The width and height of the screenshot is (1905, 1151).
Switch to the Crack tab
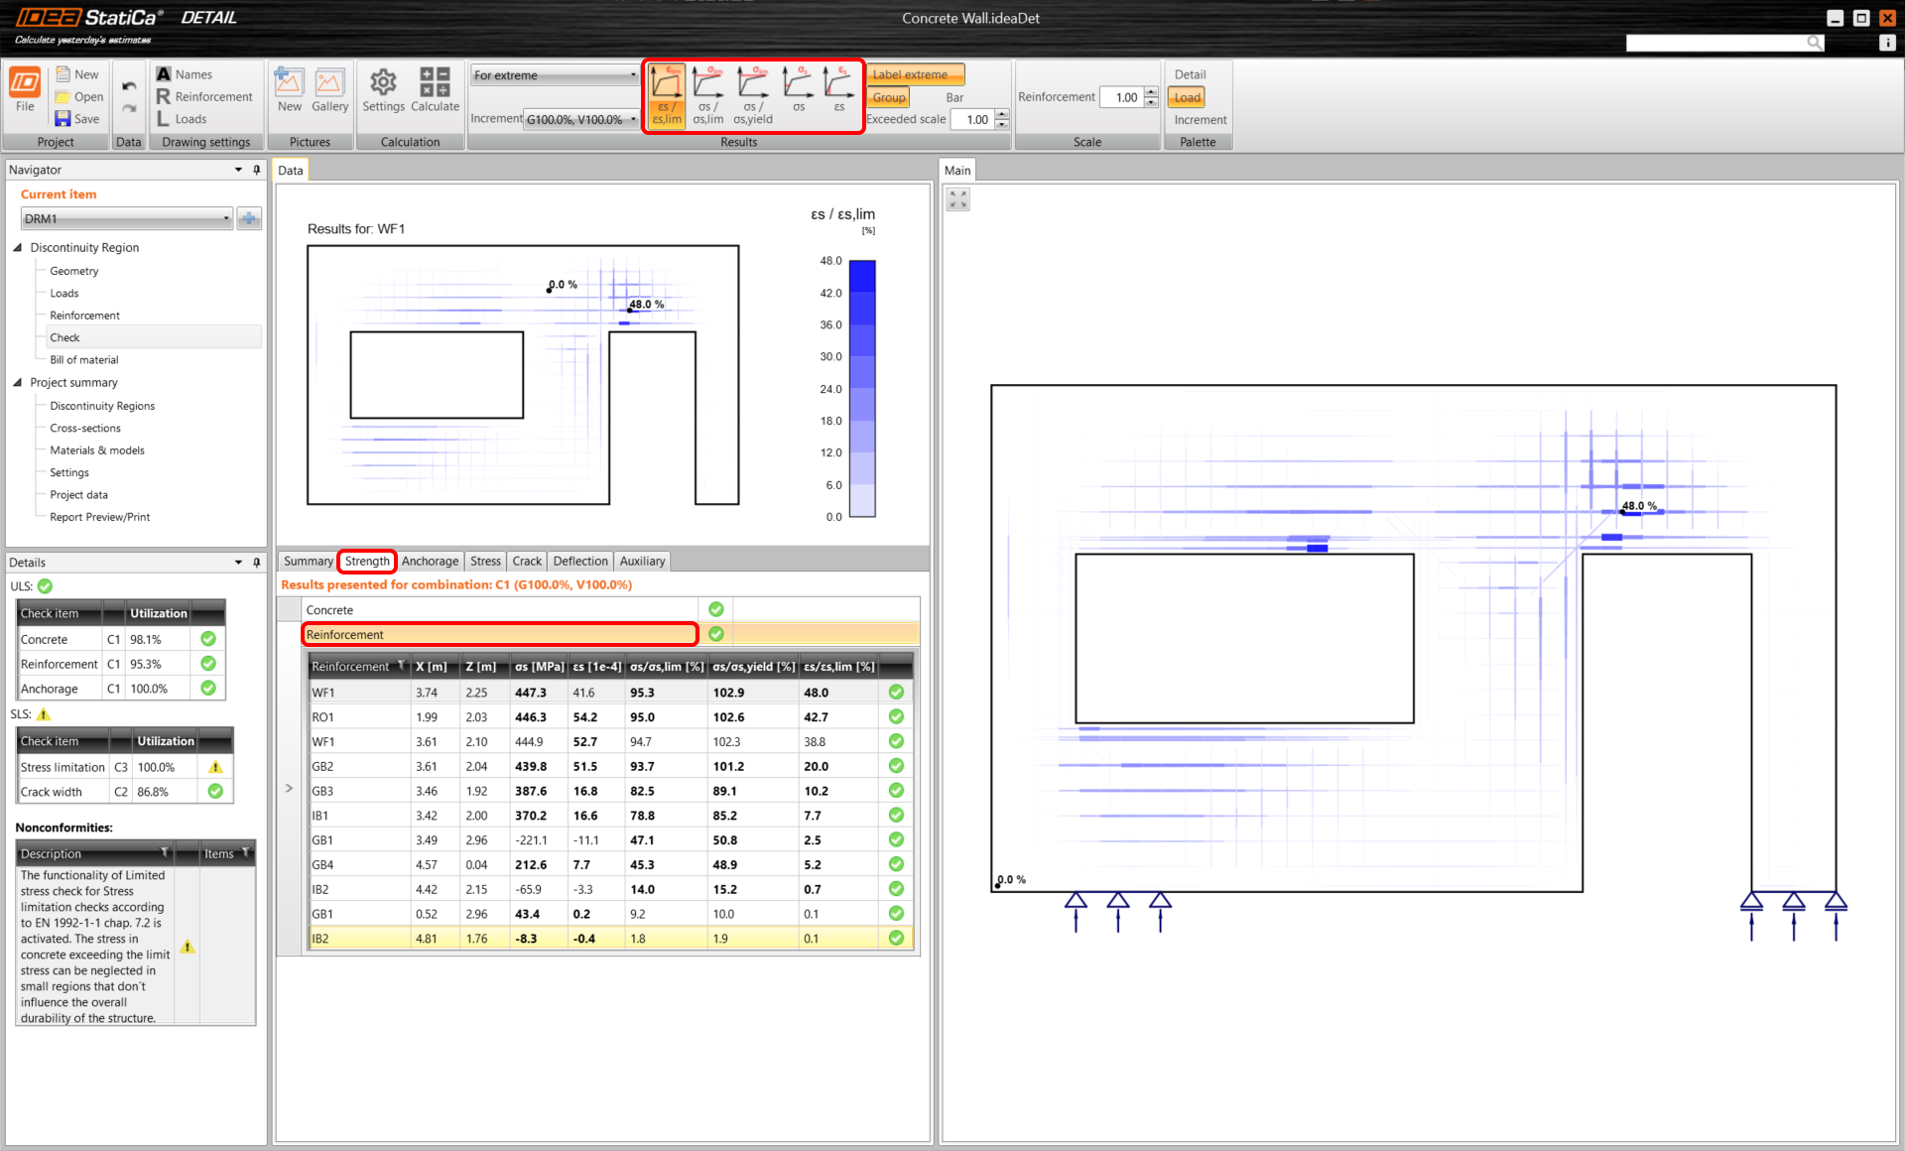coord(527,562)
